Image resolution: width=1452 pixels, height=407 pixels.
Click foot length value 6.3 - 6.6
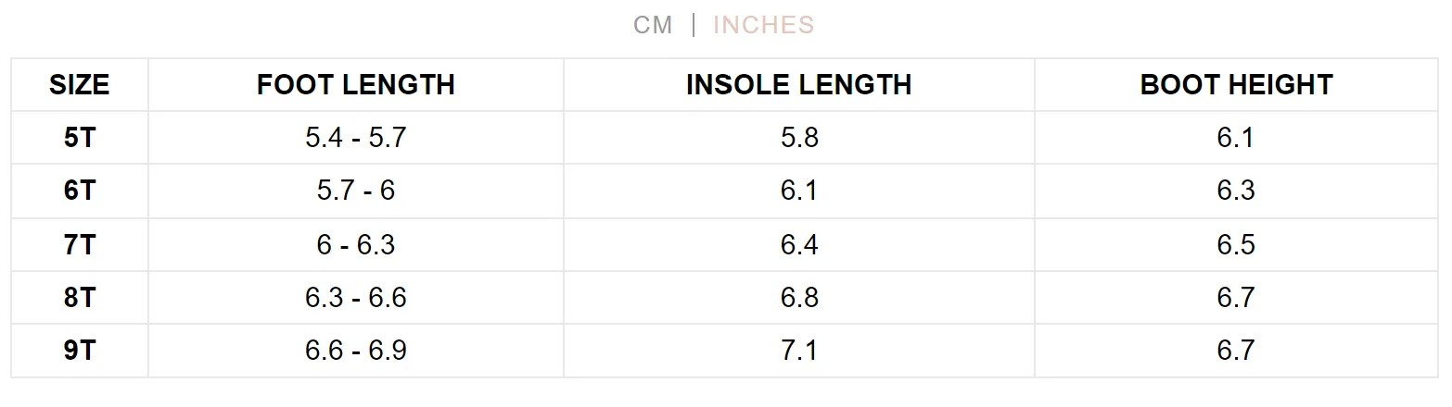(x=356, y=297)
